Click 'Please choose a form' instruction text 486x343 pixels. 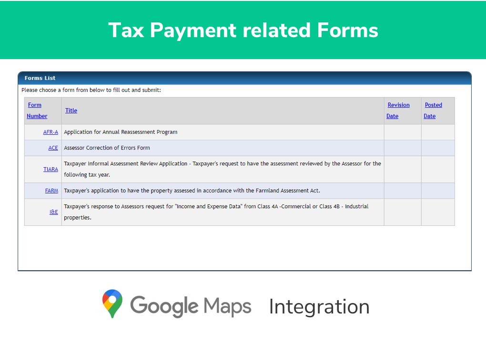click(91, 90)
